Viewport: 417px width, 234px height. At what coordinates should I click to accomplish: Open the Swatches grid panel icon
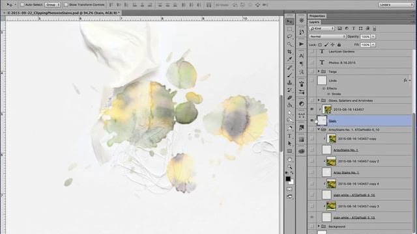tap(301, 140)
